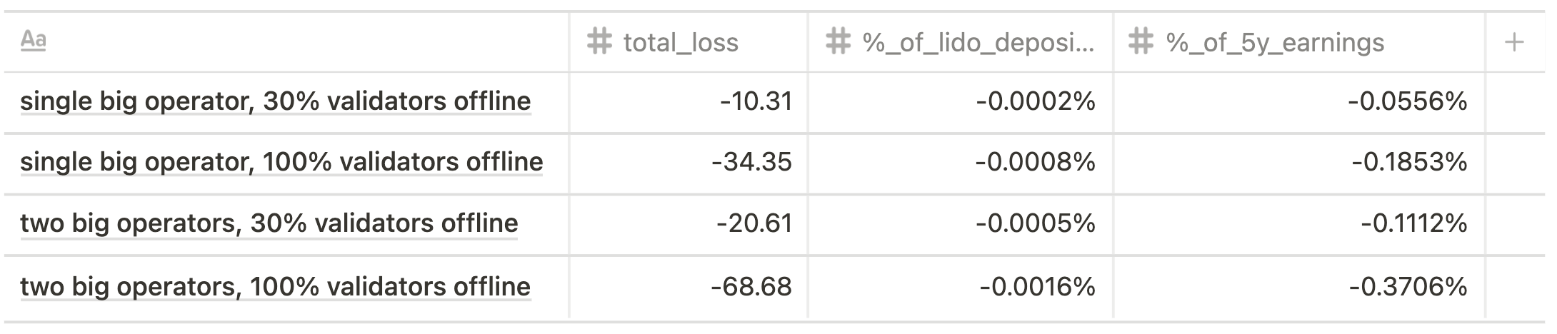Open total_loss column header menu
The image size is (1557, 334).
(x=689, y=41)
